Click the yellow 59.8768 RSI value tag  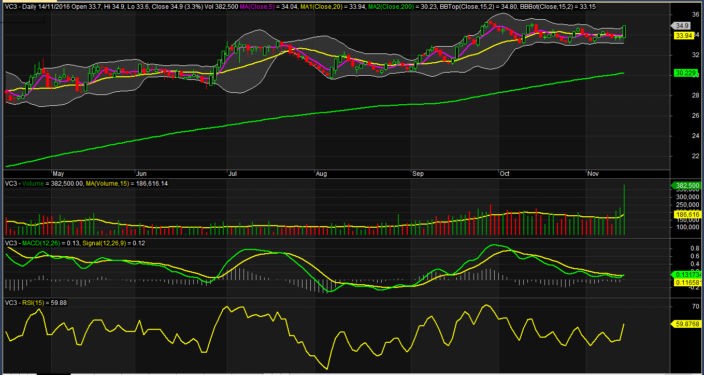coord(686,324)
